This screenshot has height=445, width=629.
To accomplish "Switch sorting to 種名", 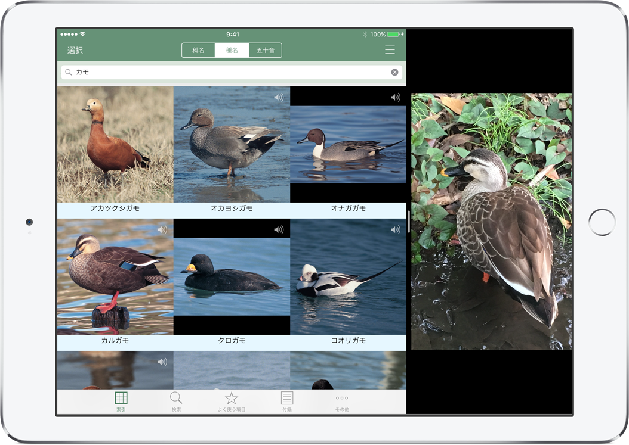I will [232, 50].
